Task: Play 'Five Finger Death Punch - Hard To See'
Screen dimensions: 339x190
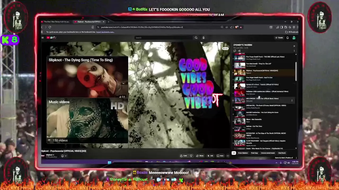Action: pos(264,79)
